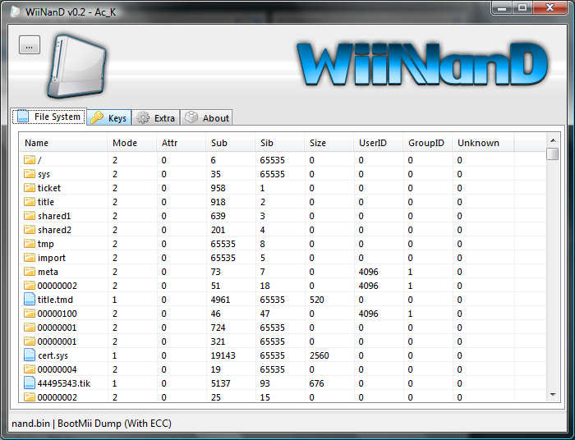Sort by the Size column header
Screen dimensions: 575x440
(329, 143)
